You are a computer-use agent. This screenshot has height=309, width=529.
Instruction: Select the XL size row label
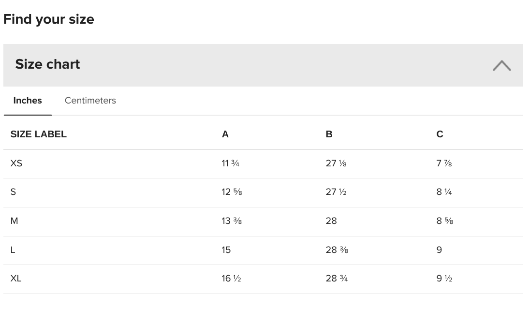coord(16,279)
